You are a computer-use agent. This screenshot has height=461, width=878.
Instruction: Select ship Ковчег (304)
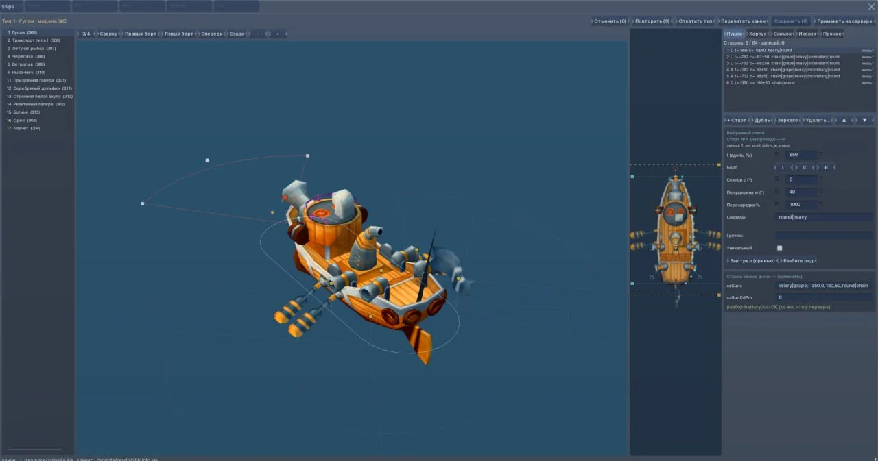click(x=37, y=128)
